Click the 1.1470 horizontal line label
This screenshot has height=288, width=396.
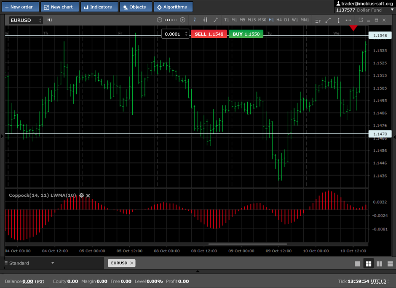[x=380, y=134]
